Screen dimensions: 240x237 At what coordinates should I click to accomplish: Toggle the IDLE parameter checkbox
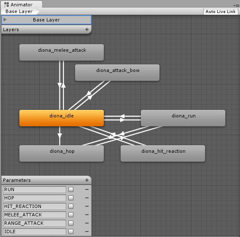[71, 232]
